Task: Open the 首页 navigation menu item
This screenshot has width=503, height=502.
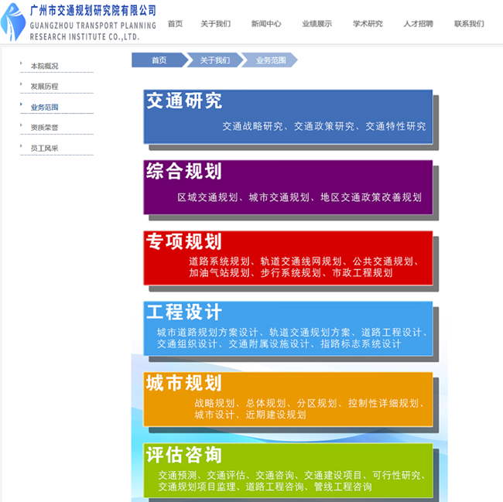Action: click(176, 24)
